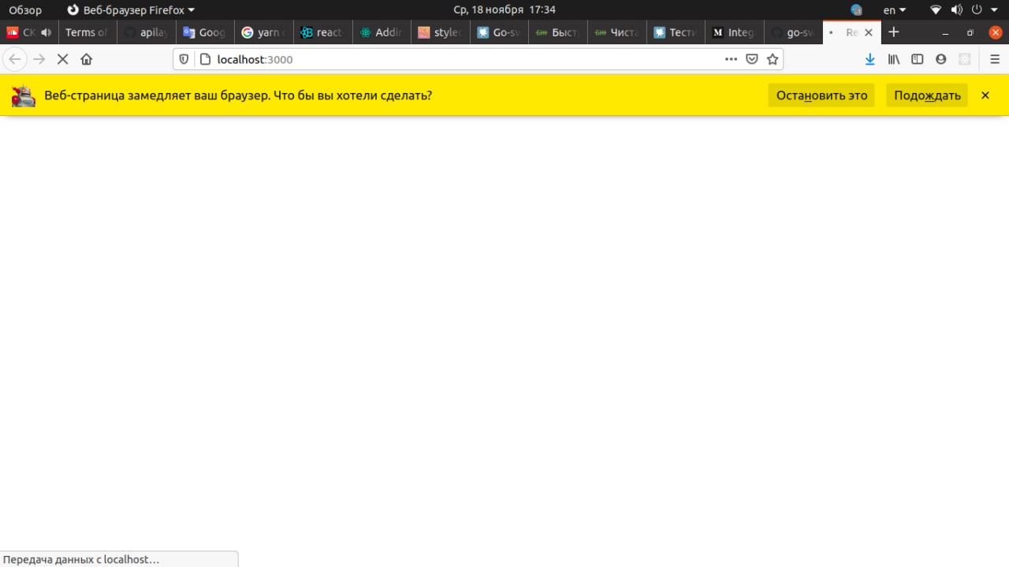Mute the SoundCloud tab audio

(x=46, y=32)
